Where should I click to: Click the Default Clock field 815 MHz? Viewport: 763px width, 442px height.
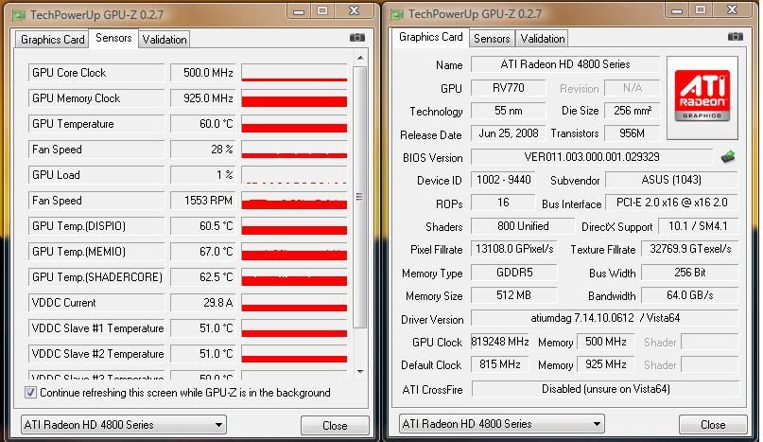click(500, 364)
